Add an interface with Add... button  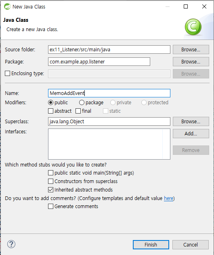(191, 133)
